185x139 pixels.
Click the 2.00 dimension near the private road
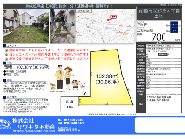coord(80,101)
